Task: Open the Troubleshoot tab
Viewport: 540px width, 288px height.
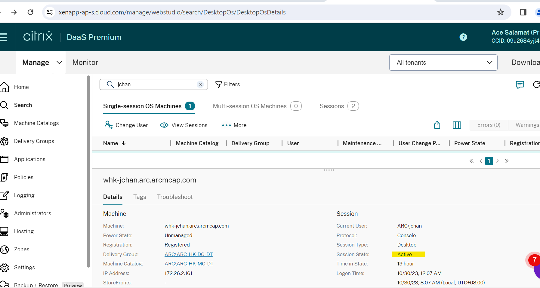Action: 175,197
